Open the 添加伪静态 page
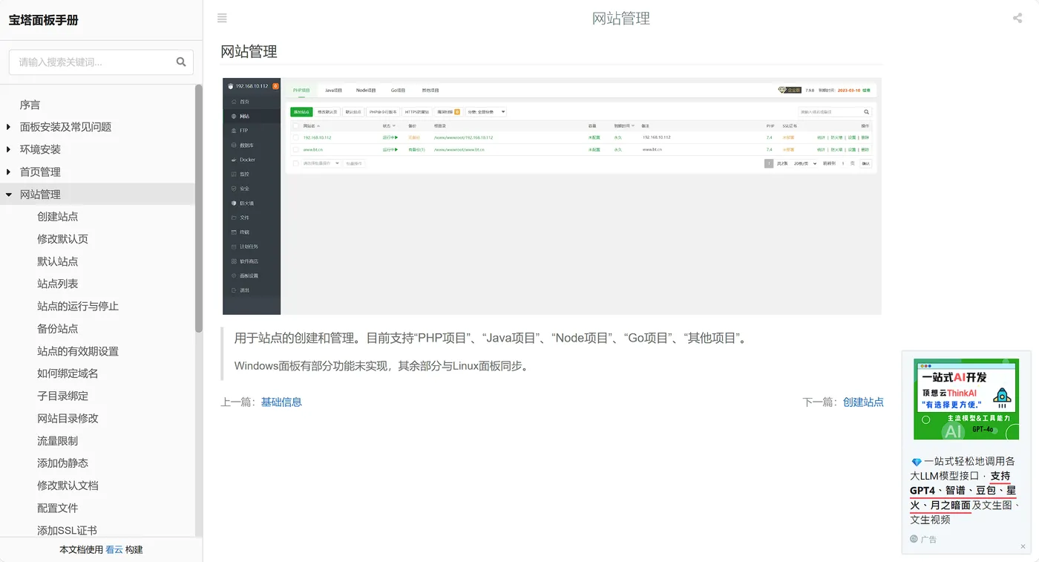 click(62, 463)
